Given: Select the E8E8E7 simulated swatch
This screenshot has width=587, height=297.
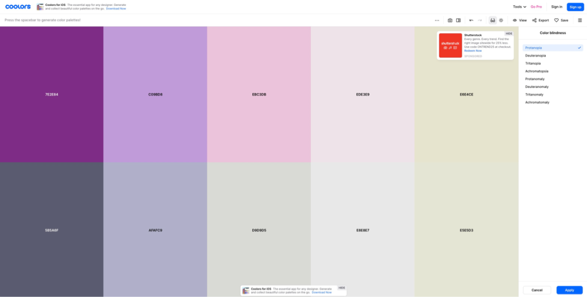Looking at the screenshot, I should [363, 230].
